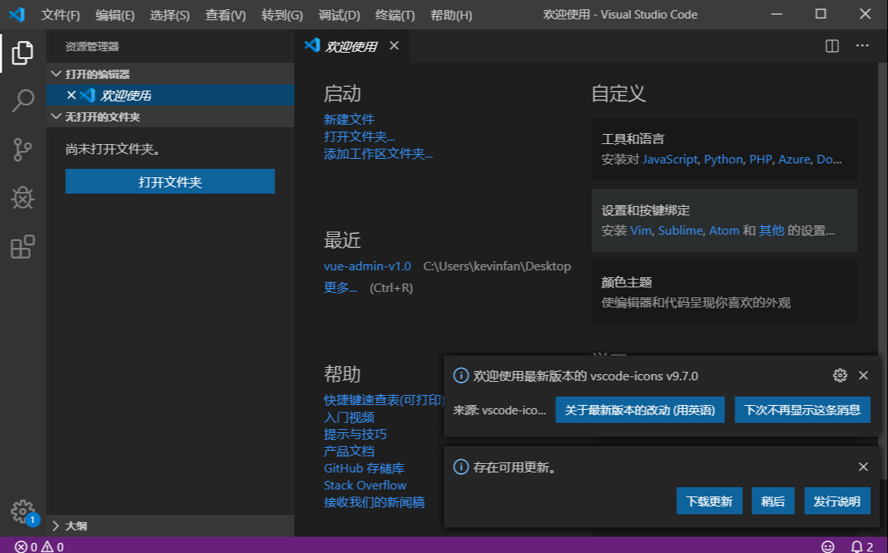Screen dimensions: 888x553
Task: Split the editor using the split icon
Action: (831, 46)
